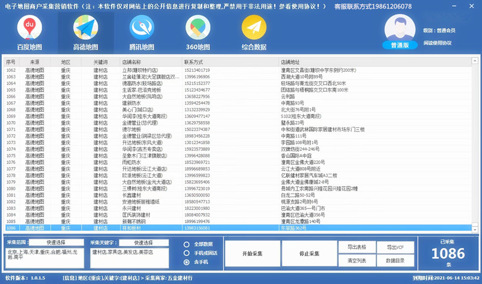This screenshot has height=284, width=482.
Task: Select the 高德地图 (Gaode Map) icon
Action: (86, 28)
